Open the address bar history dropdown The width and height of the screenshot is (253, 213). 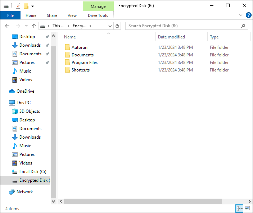110,26
